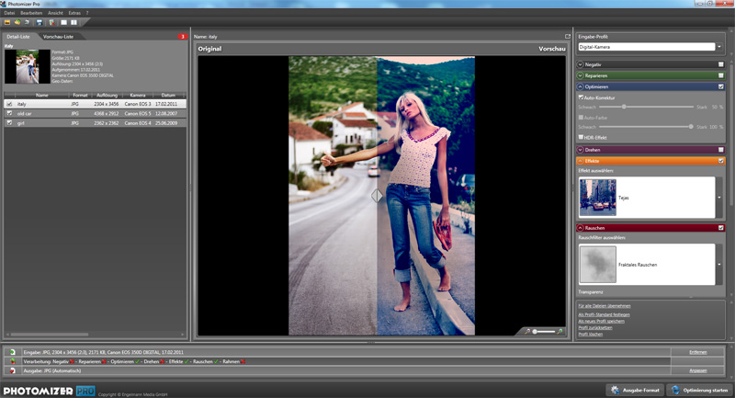
Task: Toggle the checkbox for the old car file
Action: 9,113
